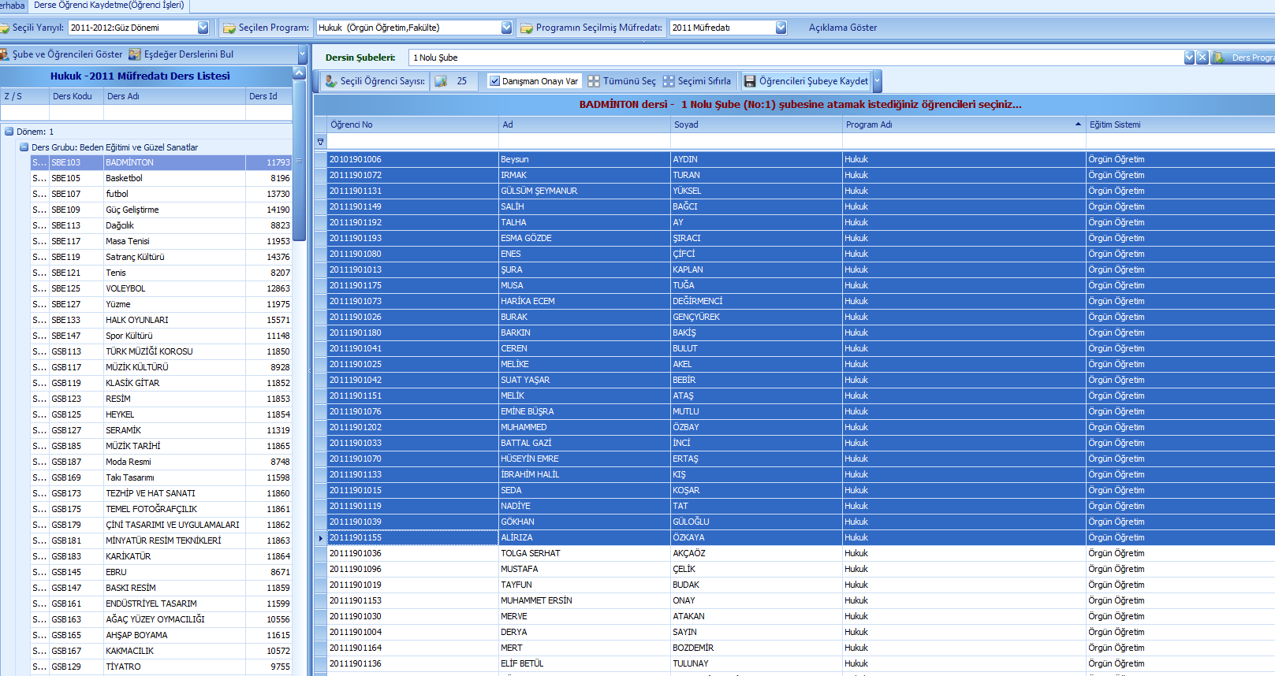Select the KLASİK GİTAR course row
1275x676 pixels.
click(162, 383)
